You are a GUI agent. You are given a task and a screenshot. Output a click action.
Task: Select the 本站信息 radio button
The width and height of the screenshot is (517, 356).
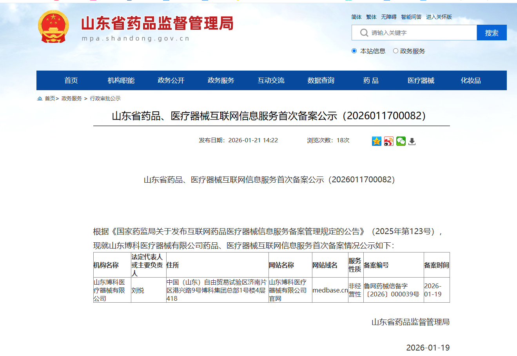[x=354, y=51]
